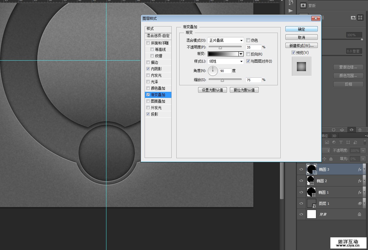The image size is (368, 250).
Task: Hide the 椭圆 2 layer
Action: (x=301, y=181)
